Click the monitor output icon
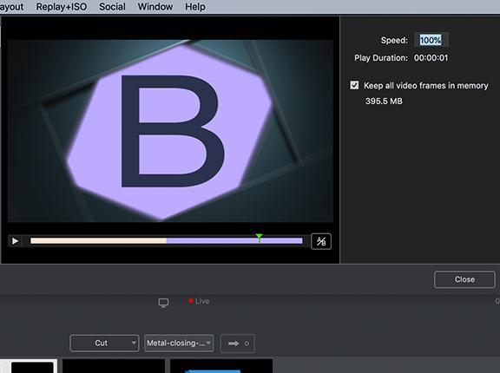500x373 pixels. click(163, 303)
